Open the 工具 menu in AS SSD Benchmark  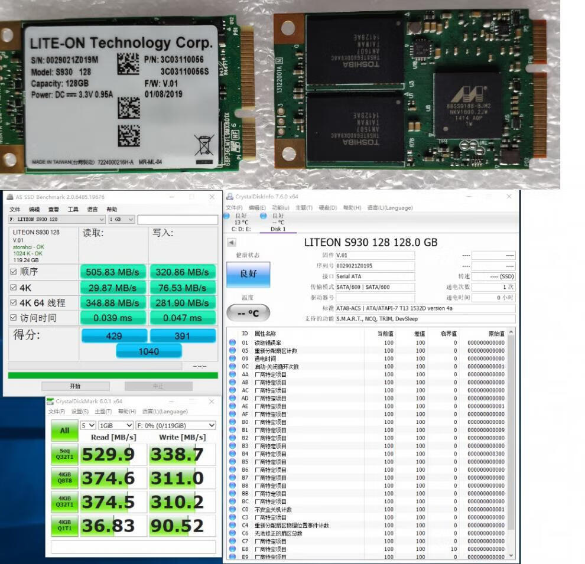click(x=73, y=209)
